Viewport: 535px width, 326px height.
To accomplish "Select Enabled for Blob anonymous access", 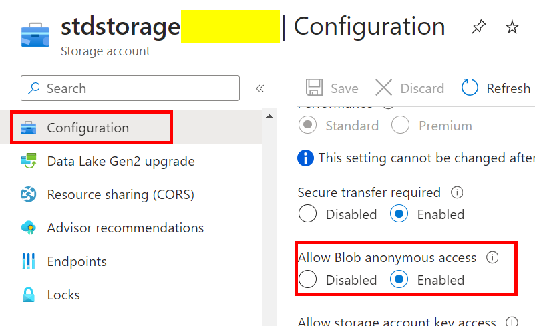I will 399,279.
